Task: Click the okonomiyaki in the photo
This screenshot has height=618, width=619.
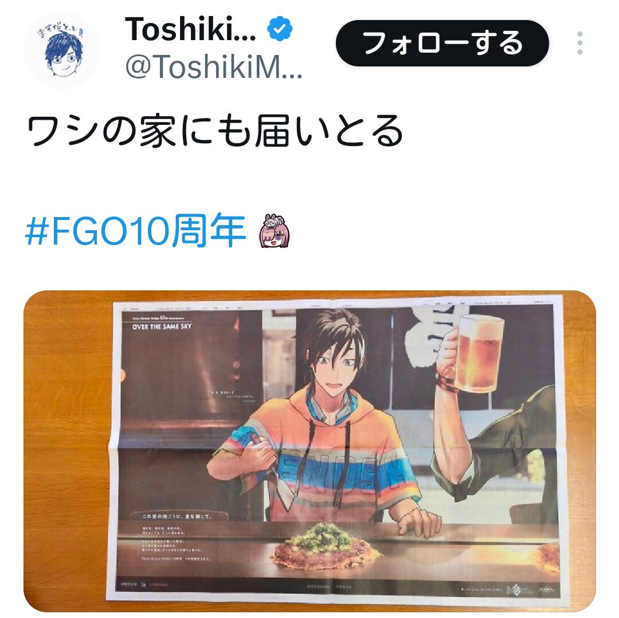Action: pos(324,546)
